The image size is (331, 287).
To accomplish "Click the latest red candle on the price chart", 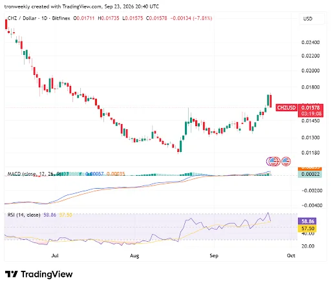I will point(271,101).
